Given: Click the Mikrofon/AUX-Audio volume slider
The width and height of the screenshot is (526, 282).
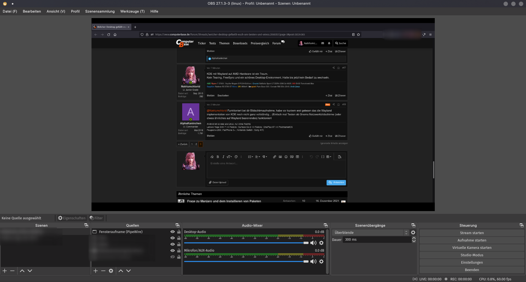Looking at the screenshot, I should tap(246, 261).
